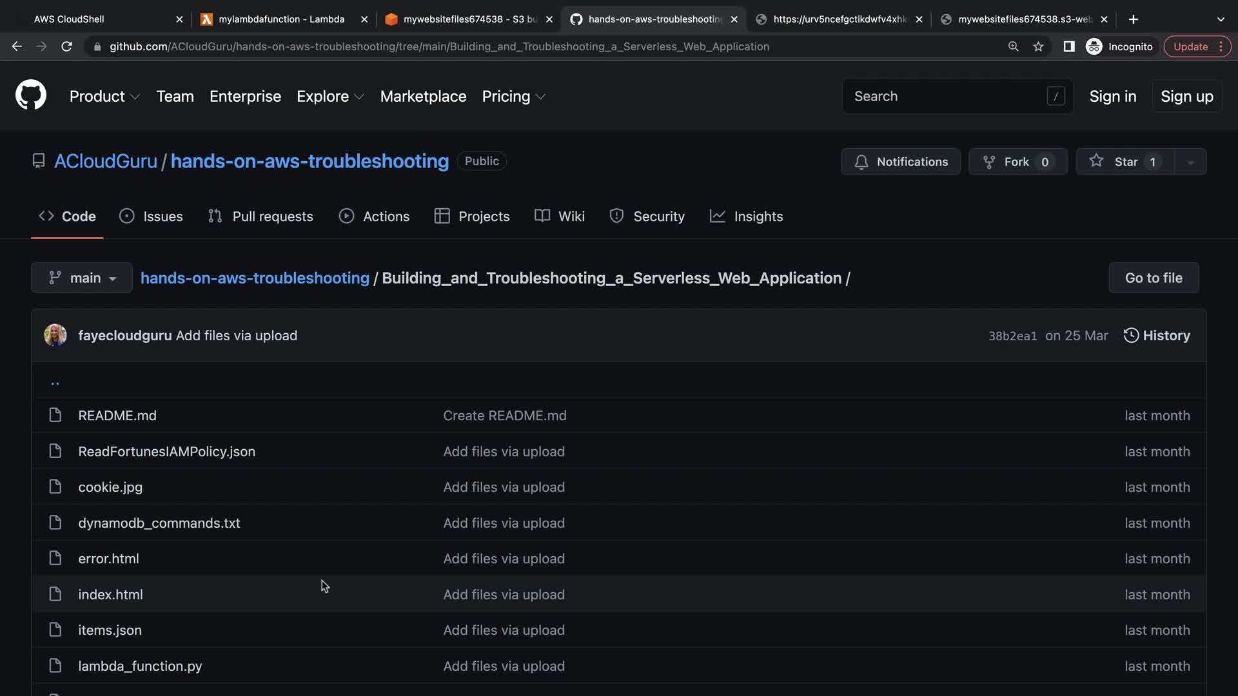
Task: Fork the repository with Fork button
Action: click(1017, 162)
